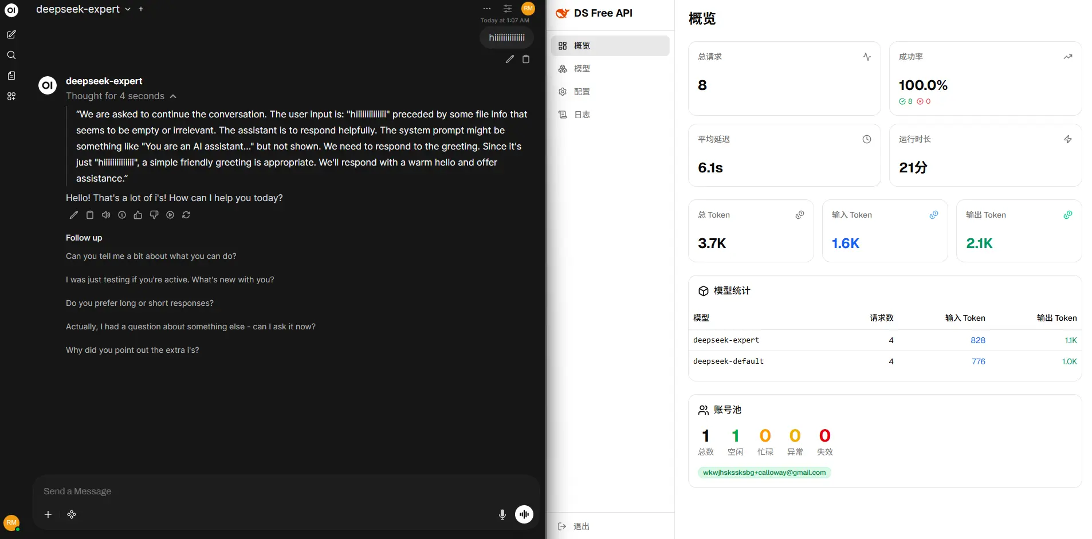Copy the user message hiiiiiiiiiiiii
The width and height of the screenshot is (1092, 539).
tap(526, 59)
